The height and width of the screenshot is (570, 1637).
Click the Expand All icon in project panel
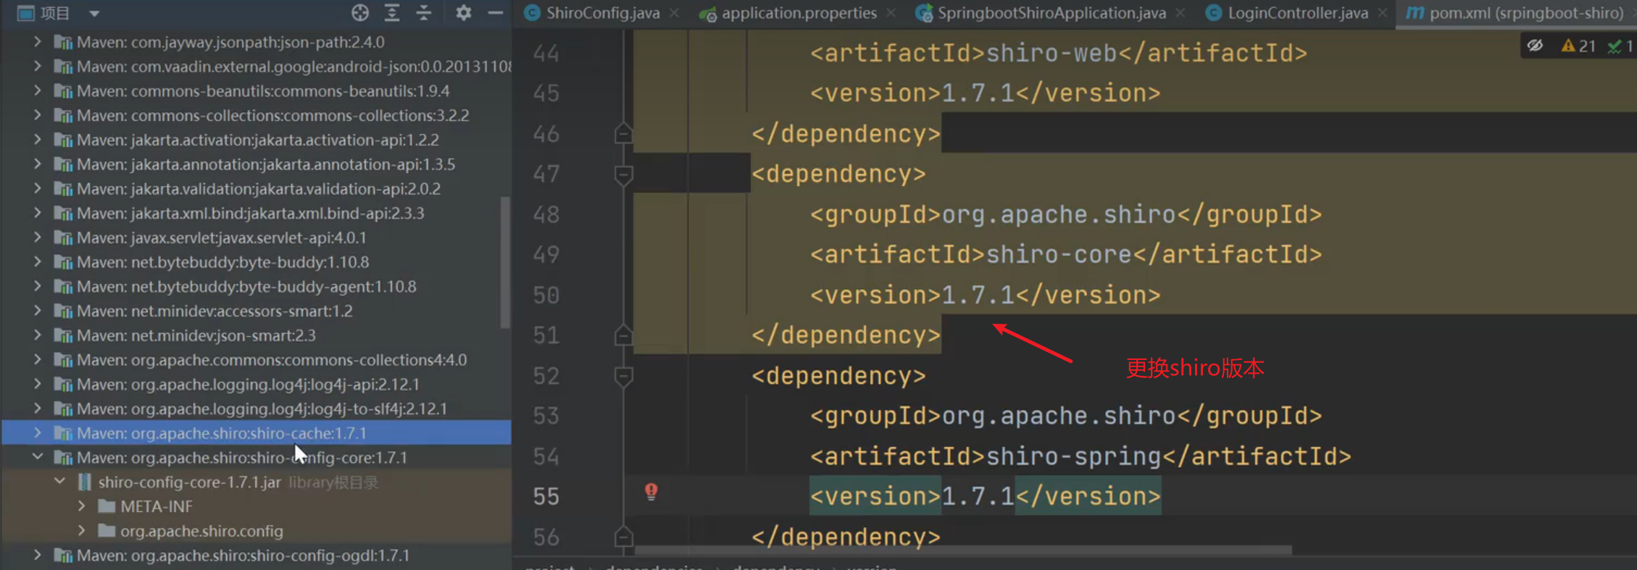(x=392, y=12)
